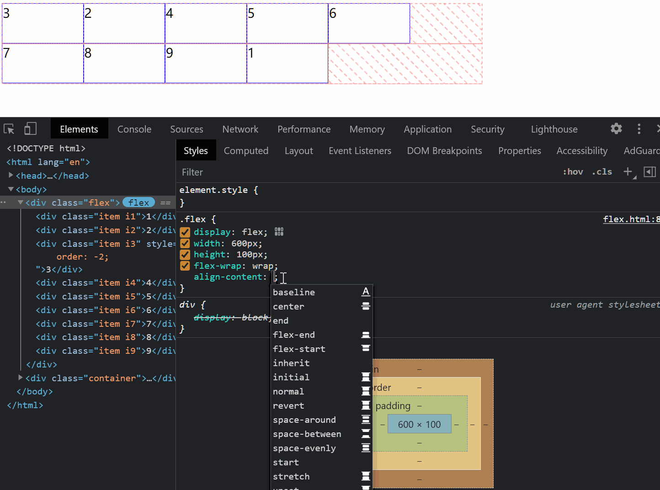The width and height of the screenshot is (660, 490).
Task: Open the Properties sub-tab
Action: [x=520, y=151]
